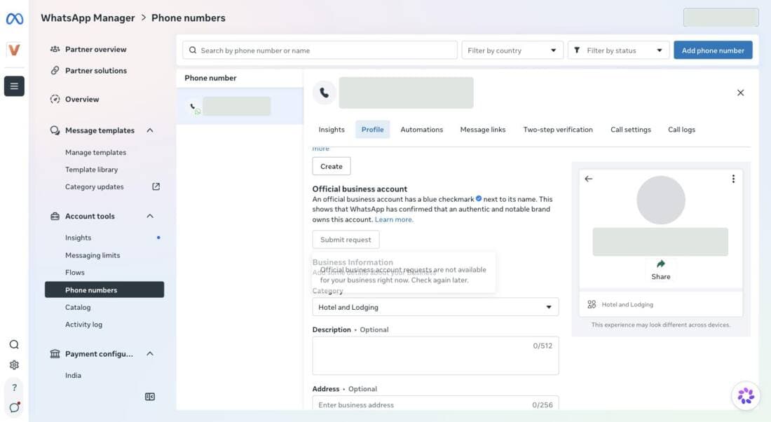Open Template library in sidebar
The width and height of the screenshot is (771, 422).
tap(91, 169)
